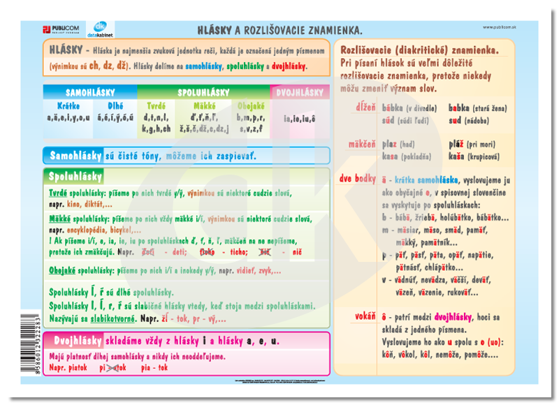Click the green "Spoluhlásky" section label

coord(75,177)
